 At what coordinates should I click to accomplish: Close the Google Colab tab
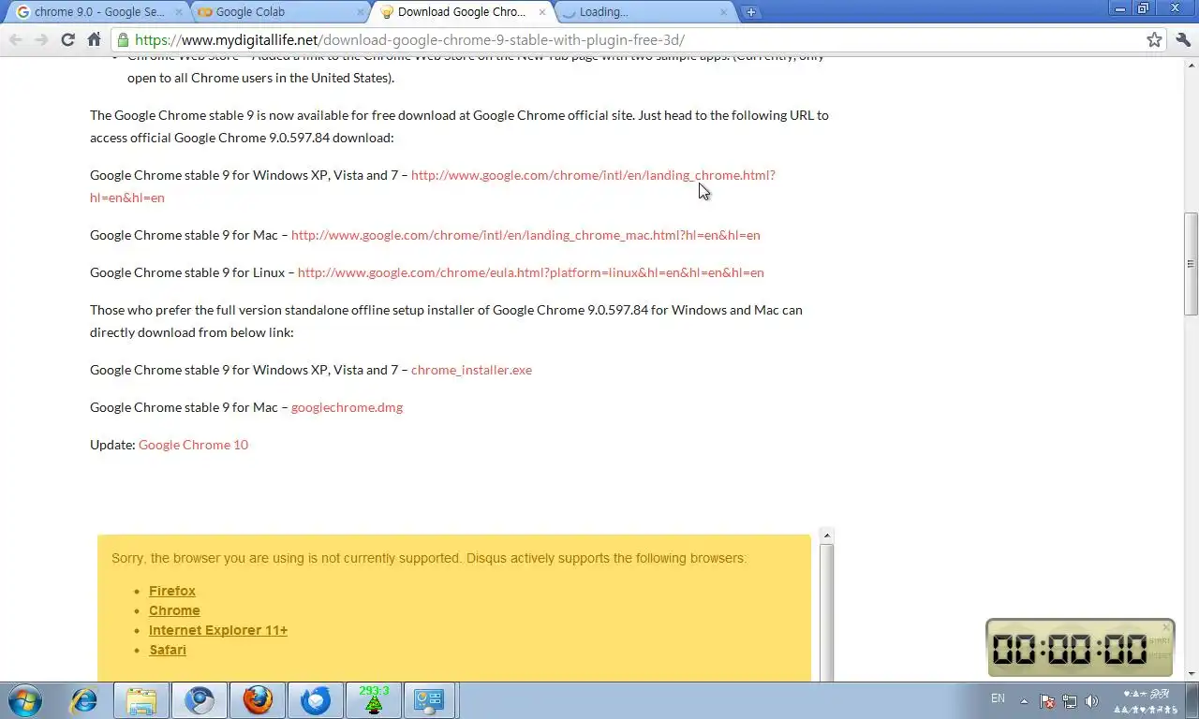point(362,12)
